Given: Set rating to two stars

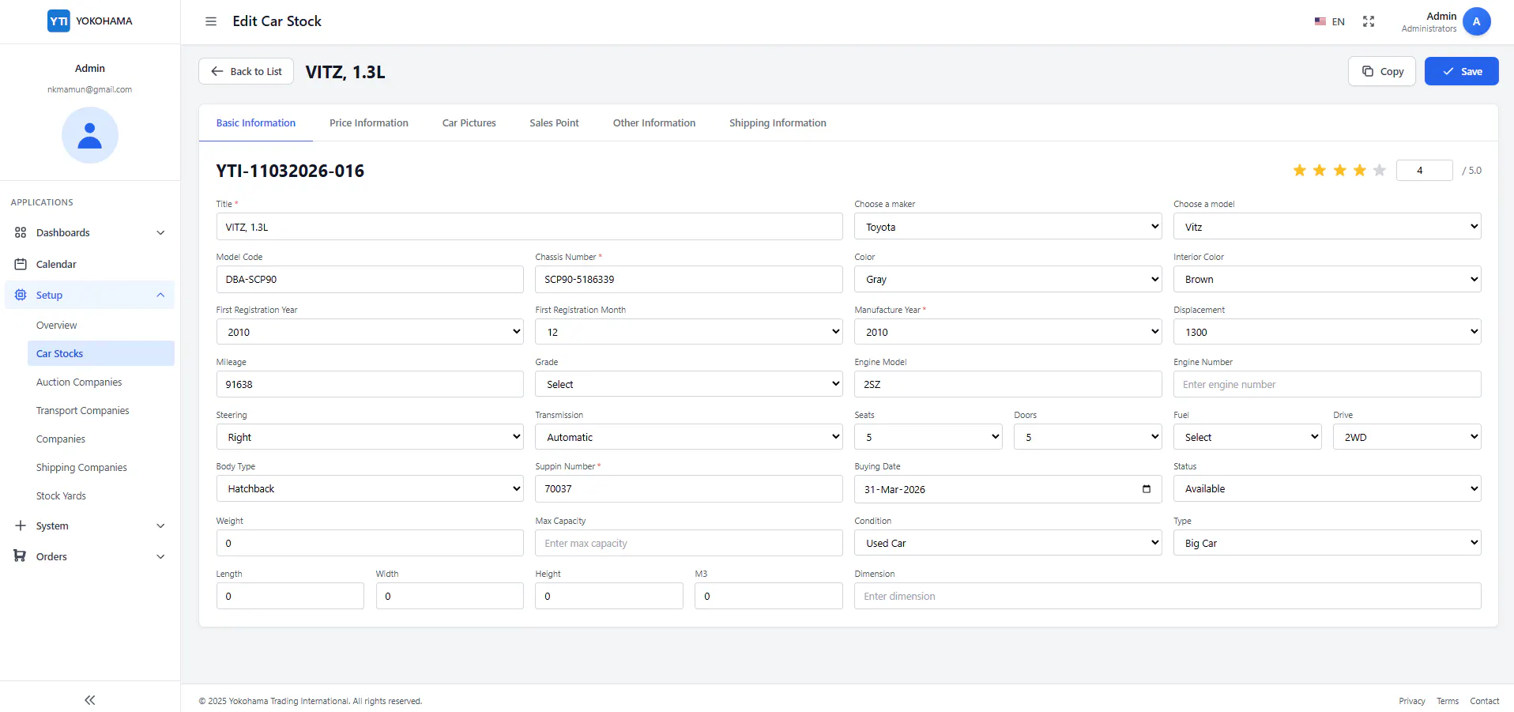Looking at the screenshot, I should pos(1320,170).
